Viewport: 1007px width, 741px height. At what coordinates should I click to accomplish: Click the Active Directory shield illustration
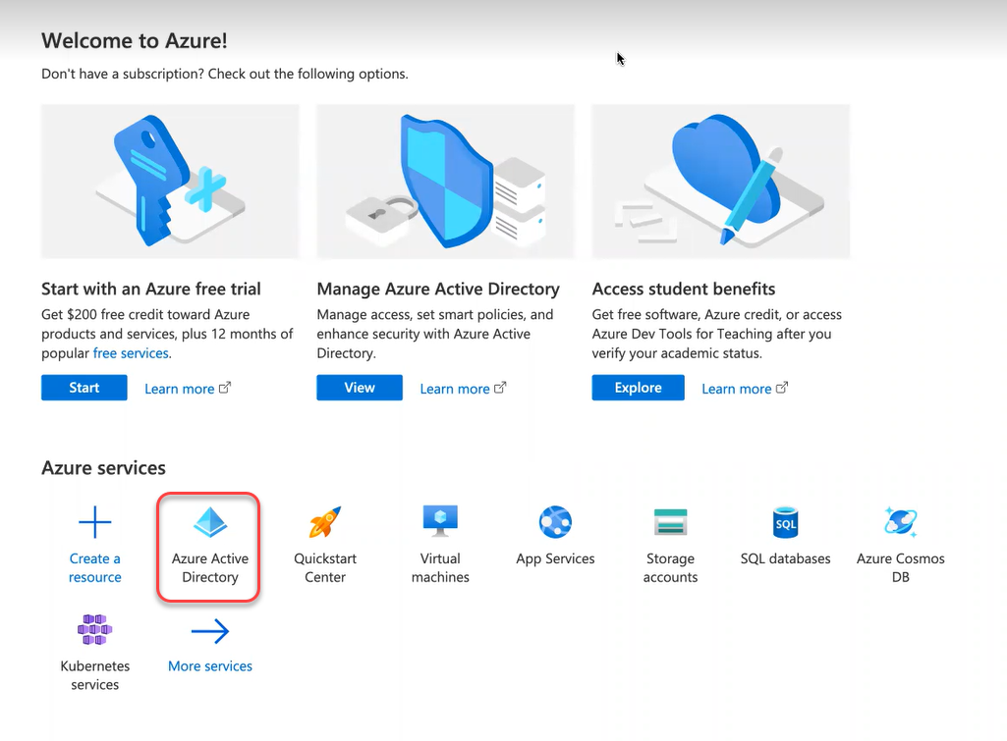(445, 181)
